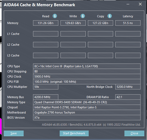
Task: Click the Read column header label
Action: coord(46,16)
